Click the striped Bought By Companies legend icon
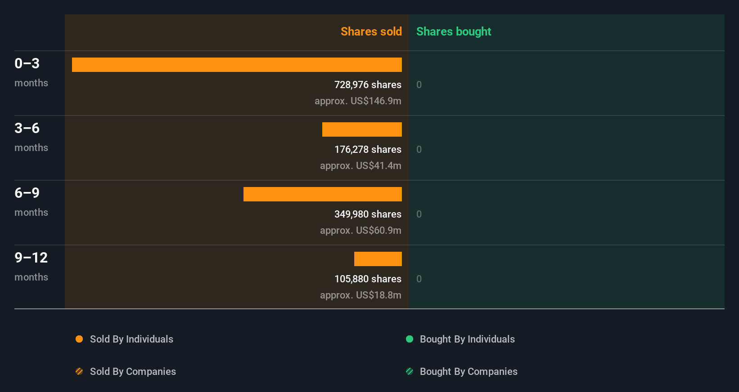739x392 pixels. coord(410,371)
